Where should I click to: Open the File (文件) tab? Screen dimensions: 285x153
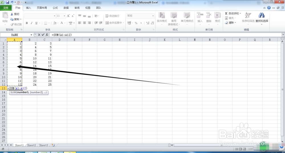coord(6,8)
